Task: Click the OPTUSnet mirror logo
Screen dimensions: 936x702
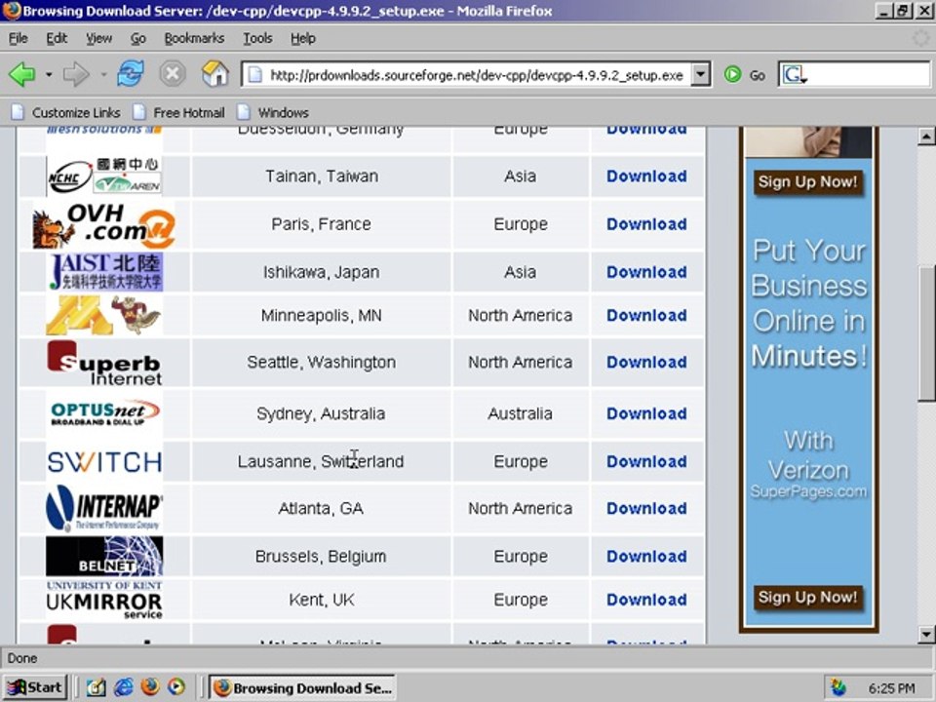Action: (104, 413)
